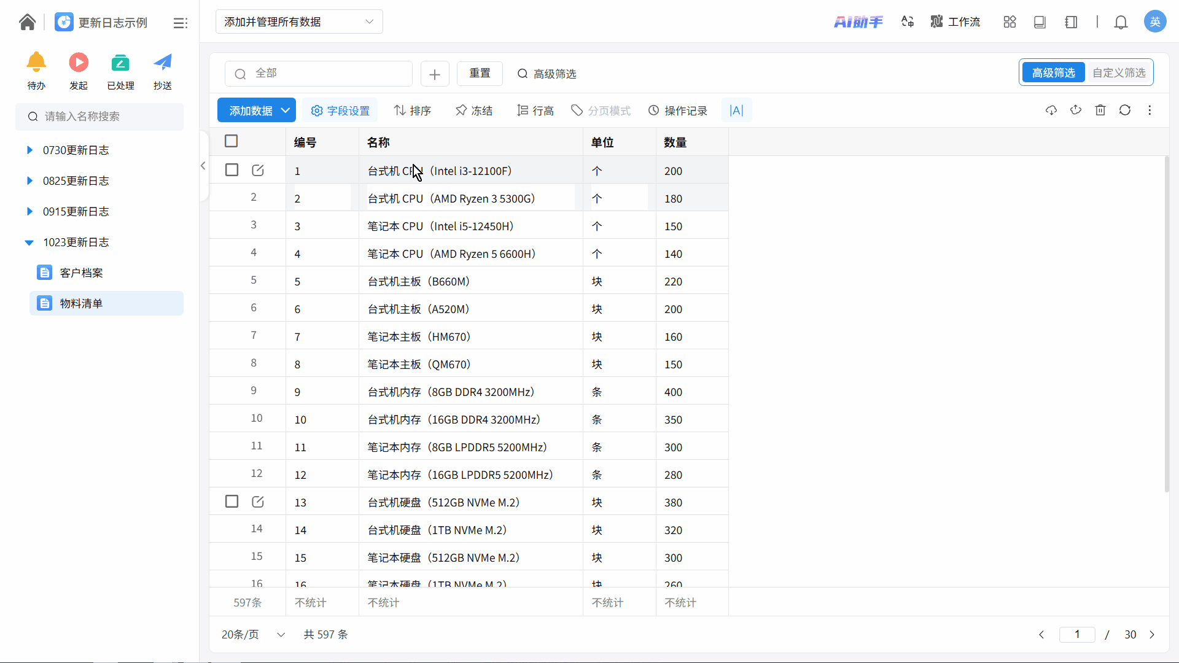Click the delete trash icon in toolbar
Viewport: 1179px width, 663px height.
coord(1100,110)
